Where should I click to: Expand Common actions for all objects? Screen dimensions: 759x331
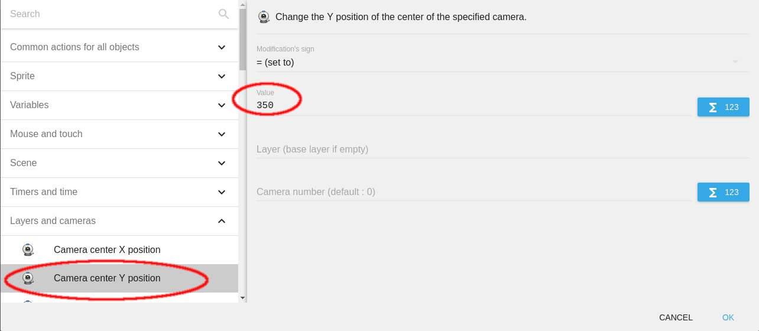click(x=222, y=47)
